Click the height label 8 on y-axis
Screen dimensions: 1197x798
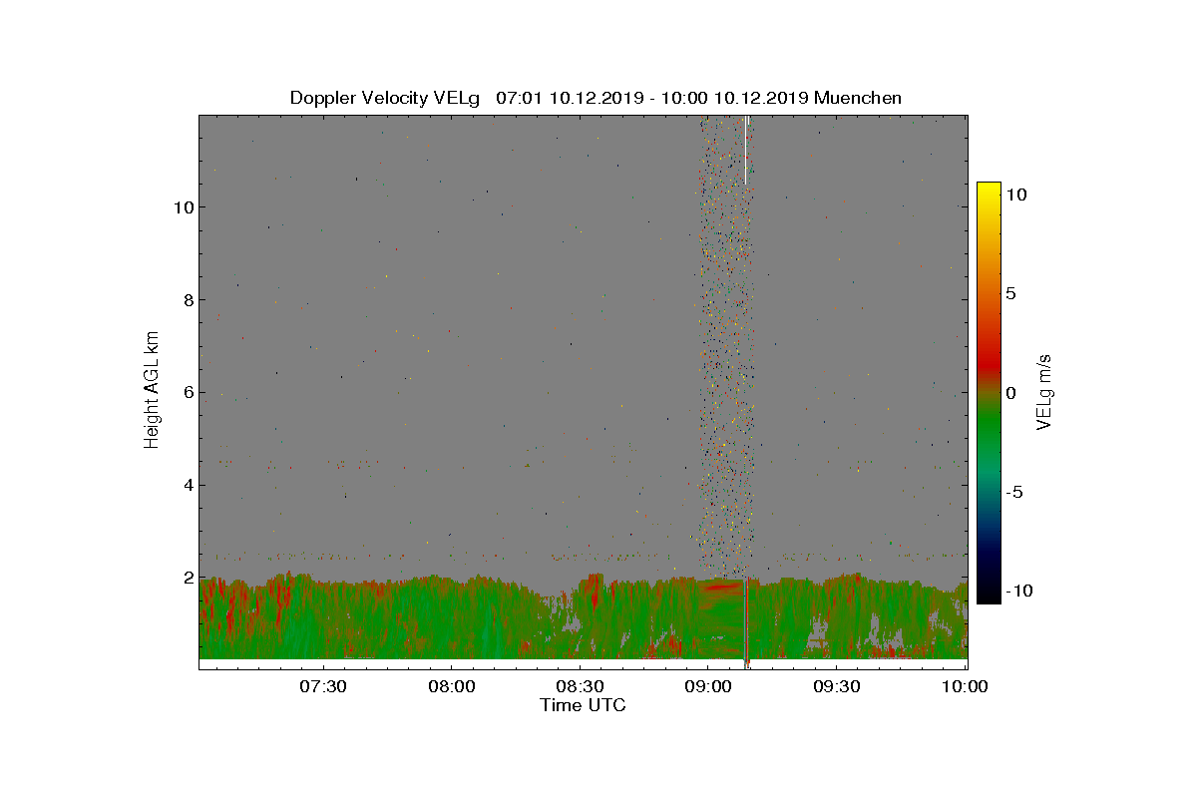[185, 300]
